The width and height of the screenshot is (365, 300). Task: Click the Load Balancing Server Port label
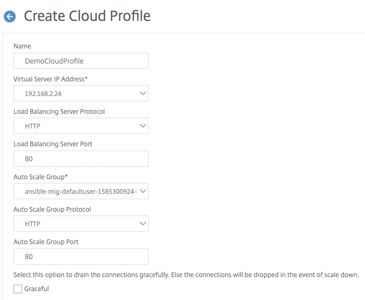tap(53, 144)
